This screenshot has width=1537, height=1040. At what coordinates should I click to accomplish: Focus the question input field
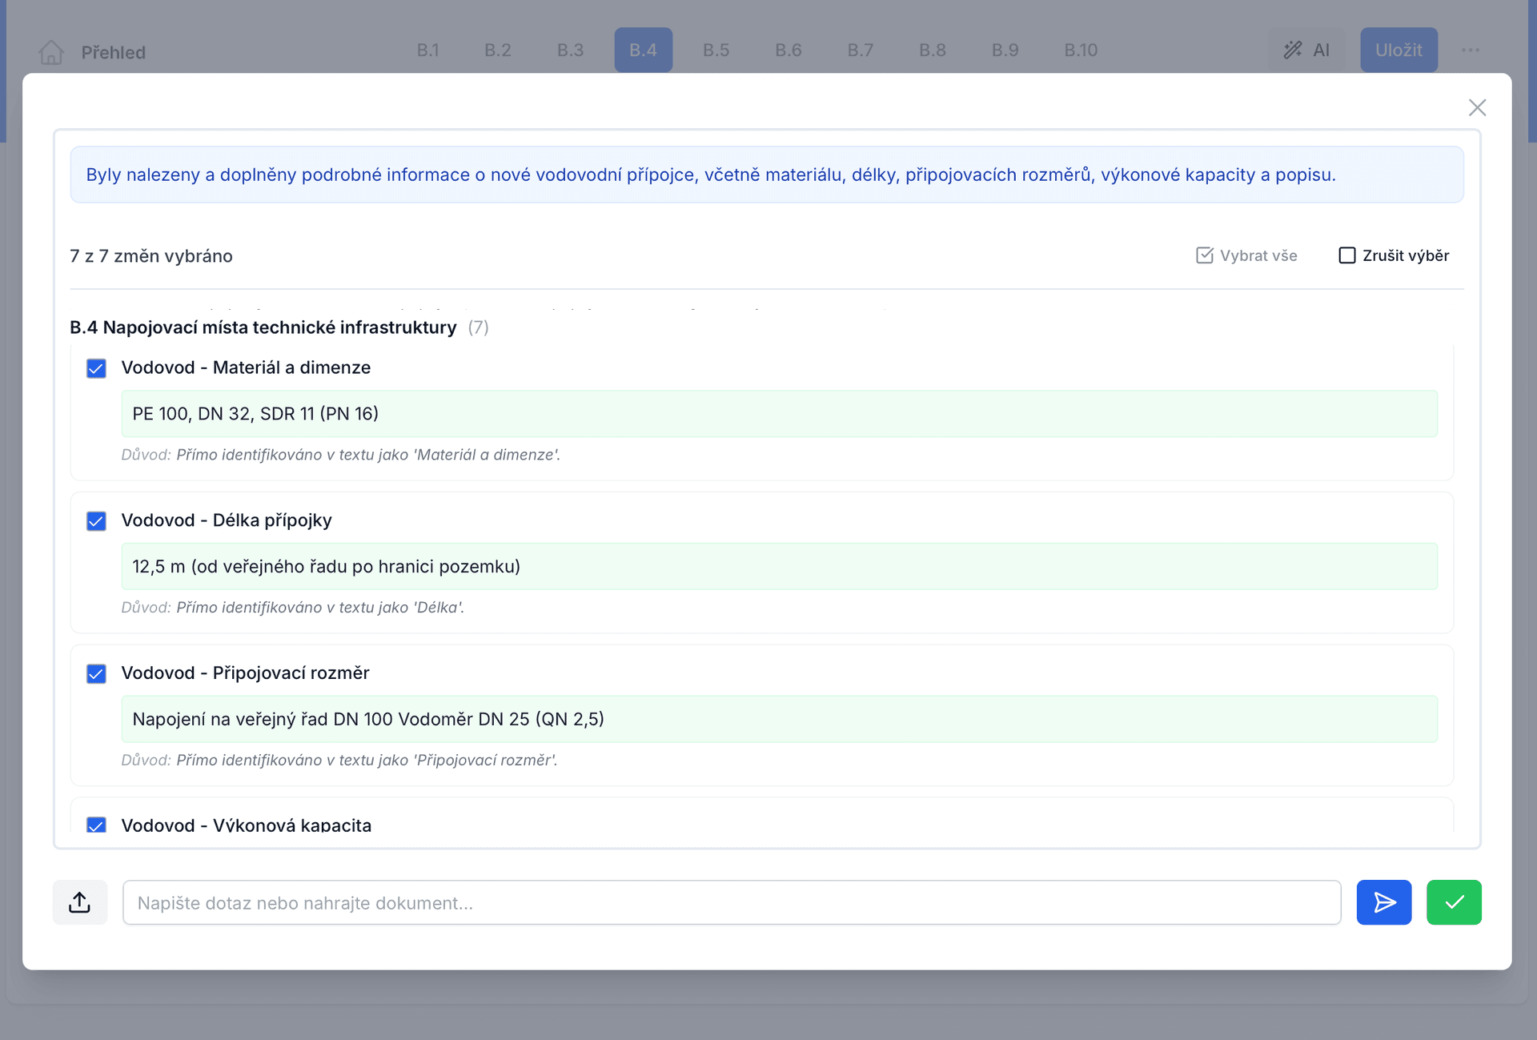[731, 902]
